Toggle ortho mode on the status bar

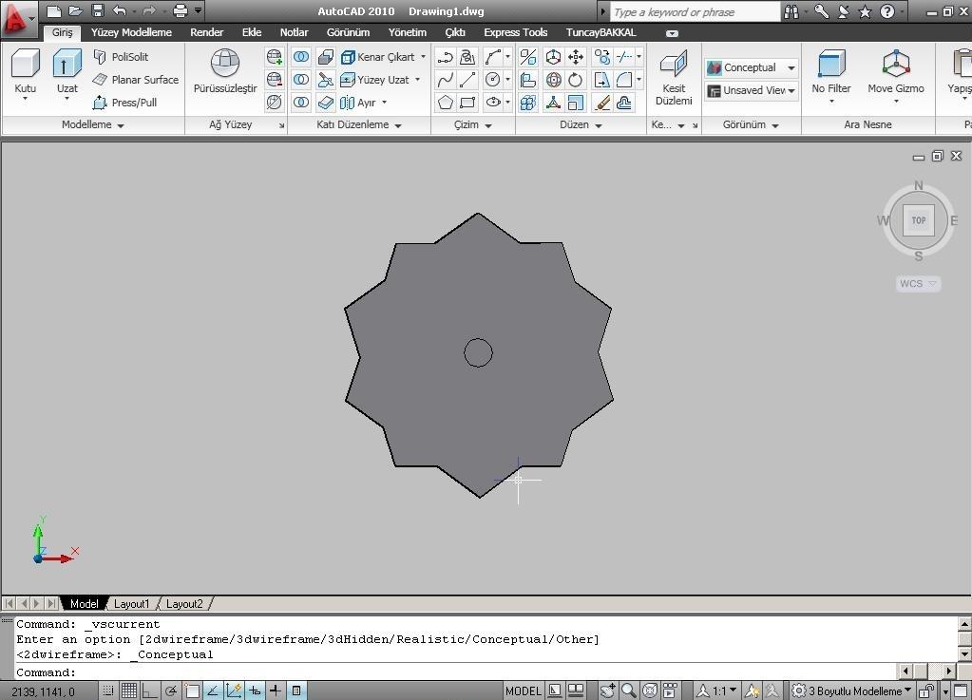(x=150, y=690)
